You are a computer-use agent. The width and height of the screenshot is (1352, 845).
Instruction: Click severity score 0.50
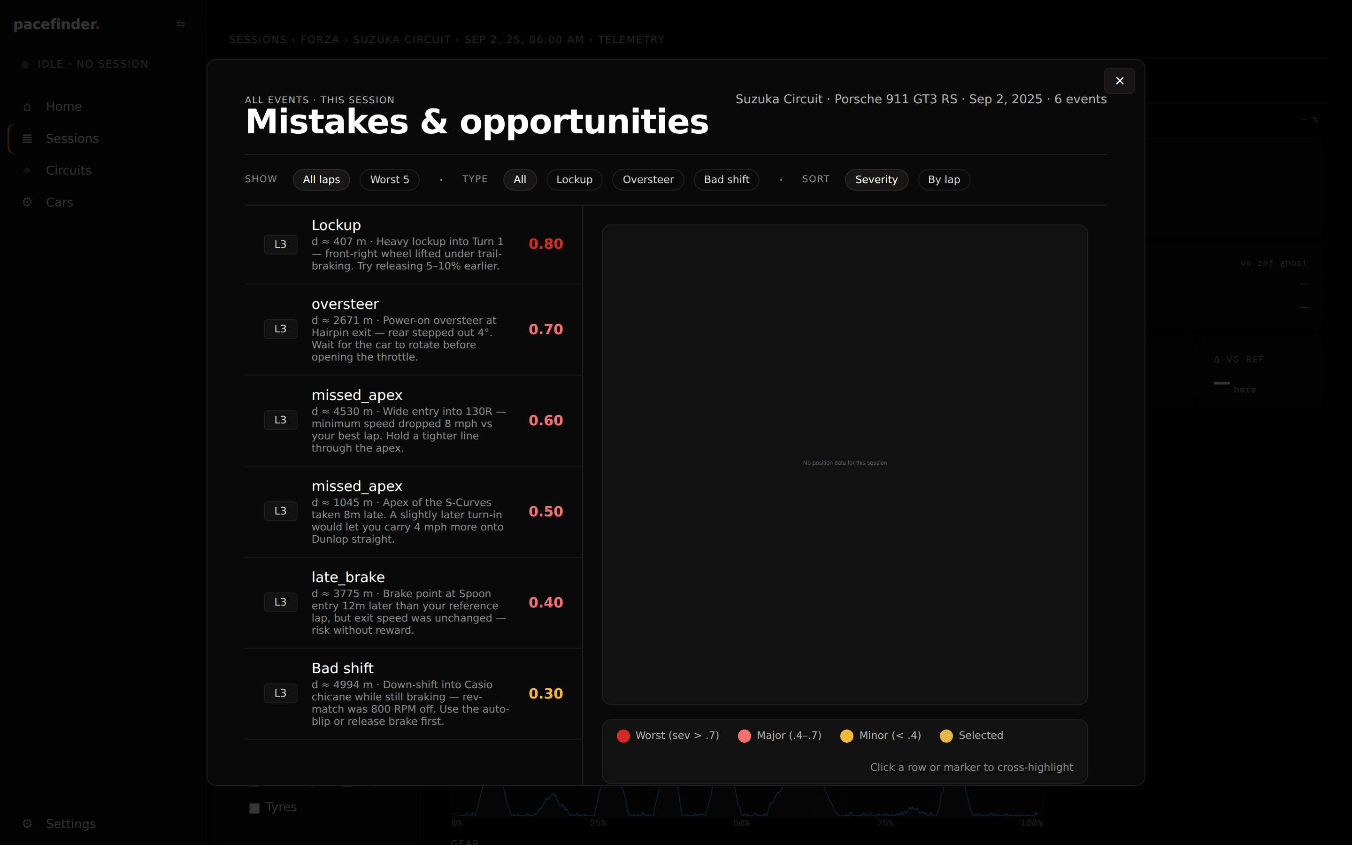click(546, 511)
